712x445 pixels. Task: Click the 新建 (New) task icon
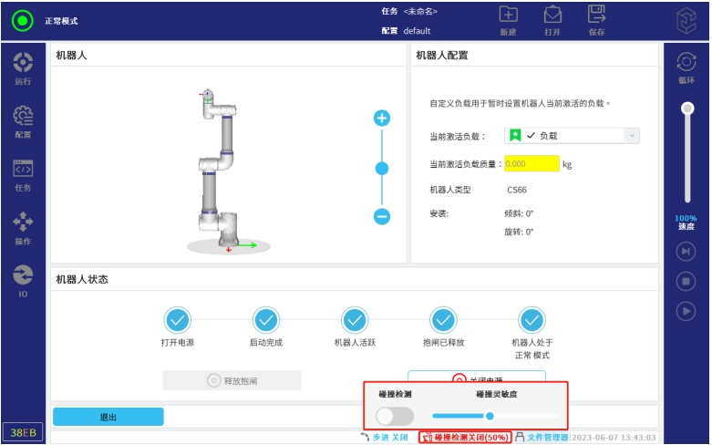pyautogui.click(x=509, y=19)
